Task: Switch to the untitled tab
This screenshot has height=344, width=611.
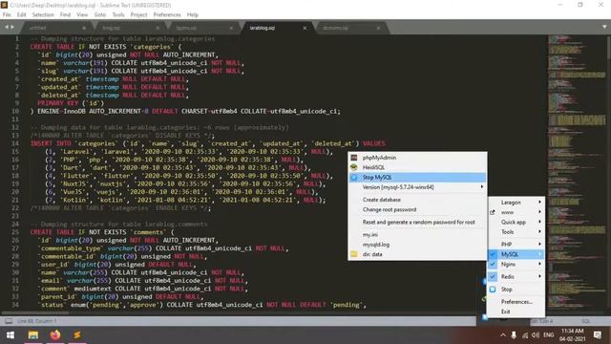Action: click(38, 28)
